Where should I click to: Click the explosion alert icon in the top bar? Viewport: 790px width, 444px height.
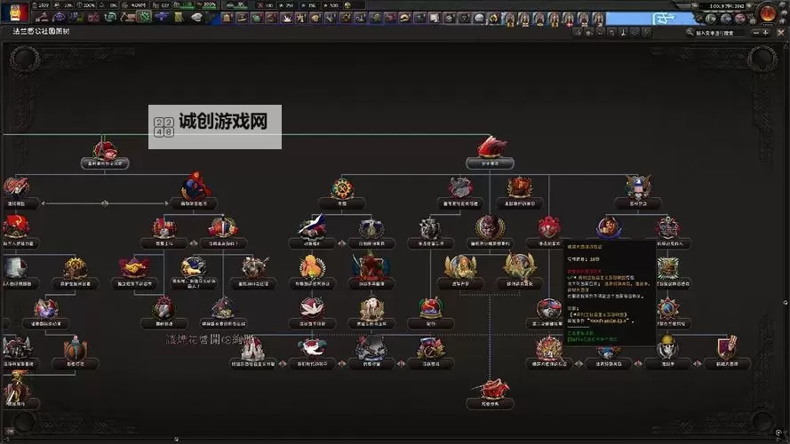(287, 18)
